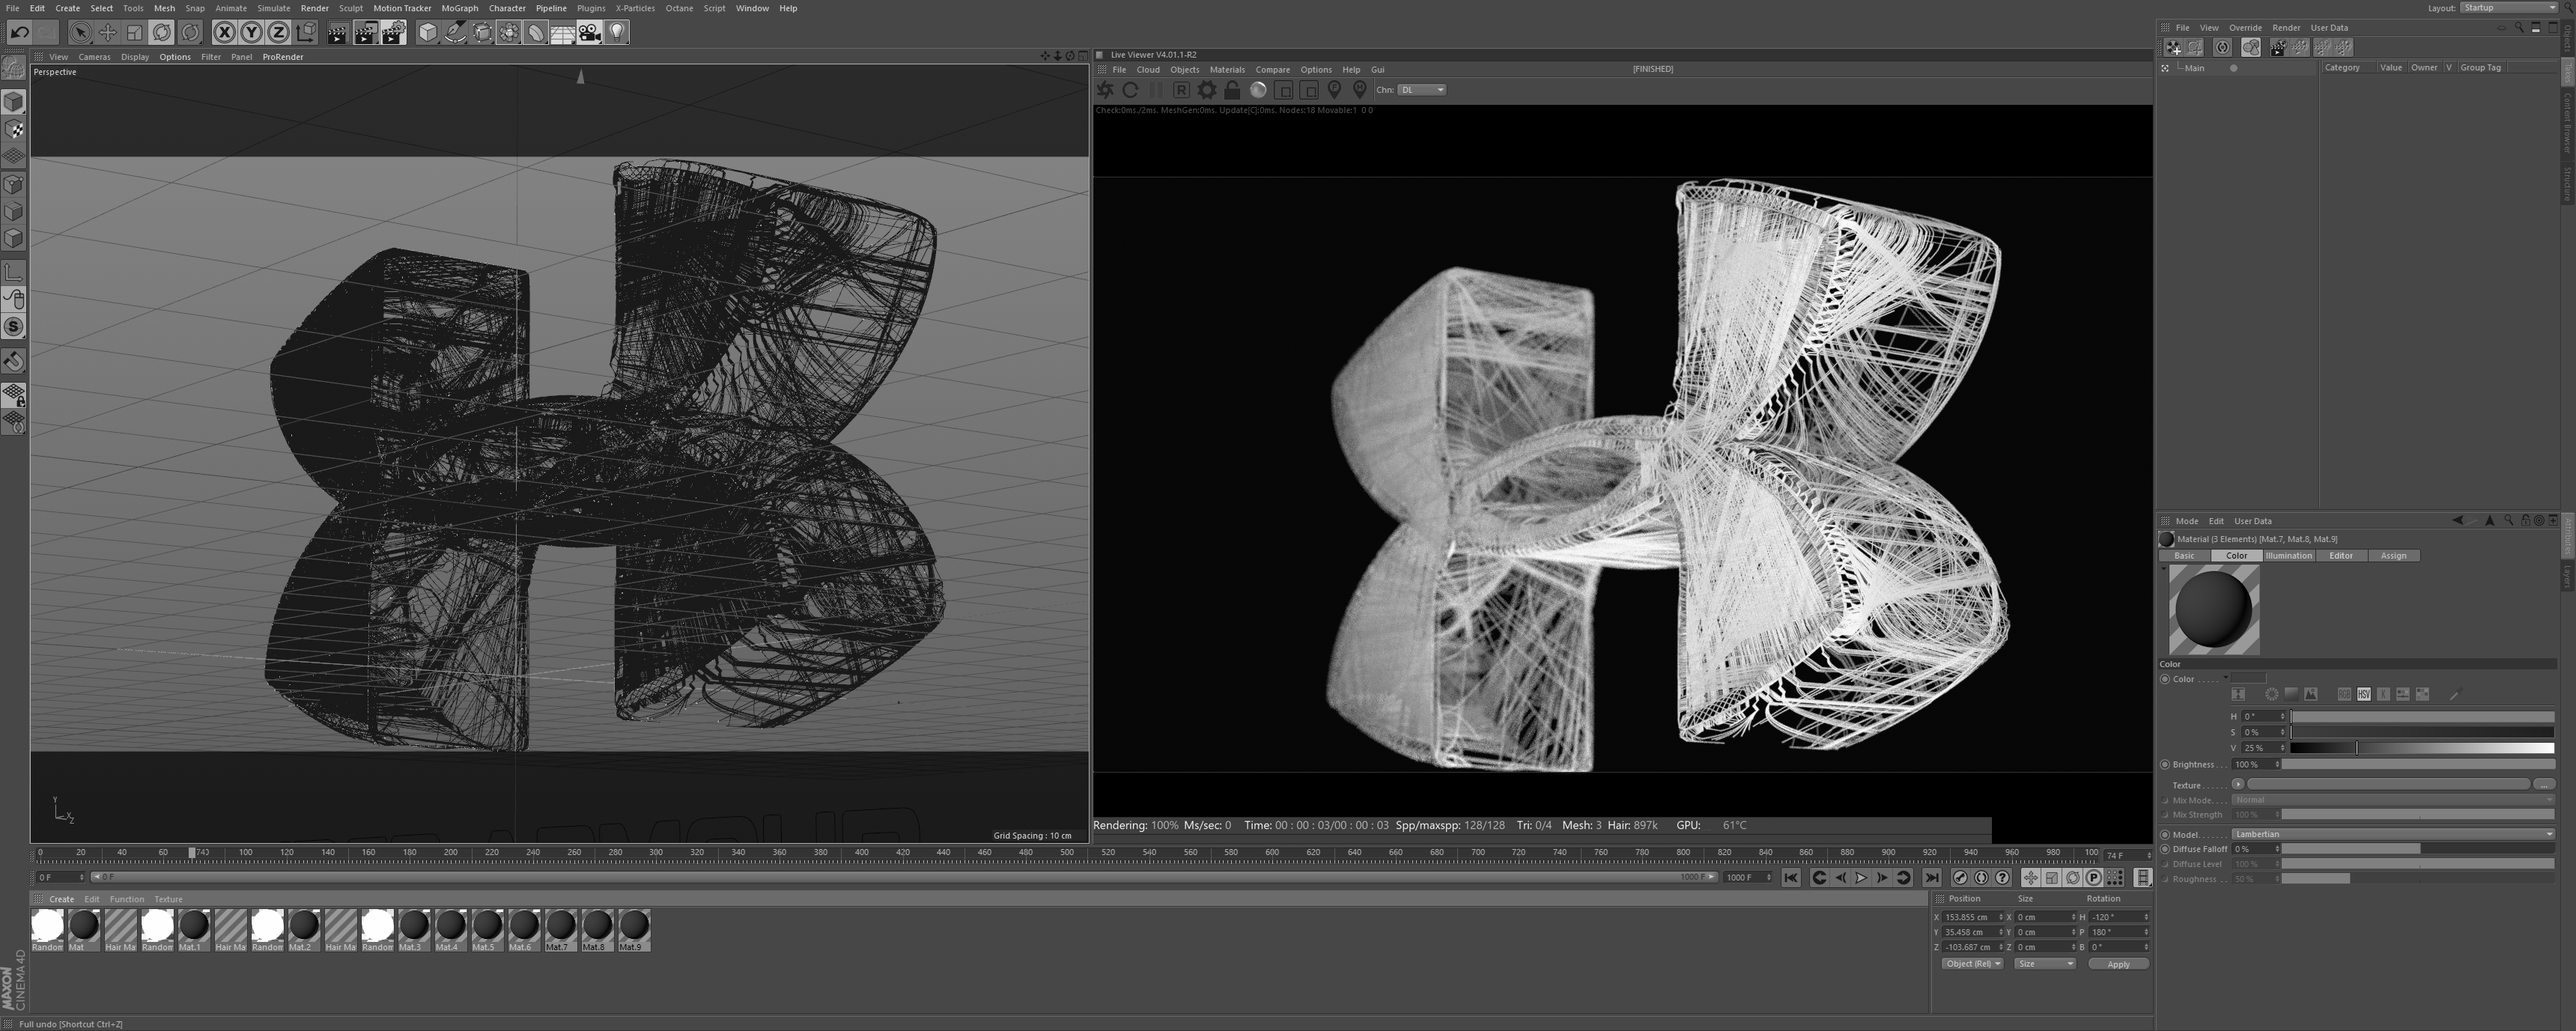
Task: Open the Octane menu
Action: (679, 8)
